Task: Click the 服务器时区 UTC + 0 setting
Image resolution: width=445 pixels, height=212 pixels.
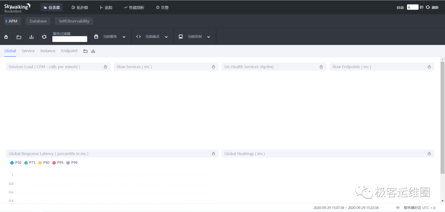Action: tap(420, 208)
